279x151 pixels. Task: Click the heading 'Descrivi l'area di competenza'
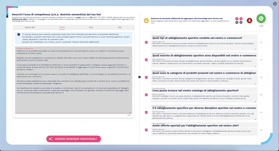click(56, 14)
